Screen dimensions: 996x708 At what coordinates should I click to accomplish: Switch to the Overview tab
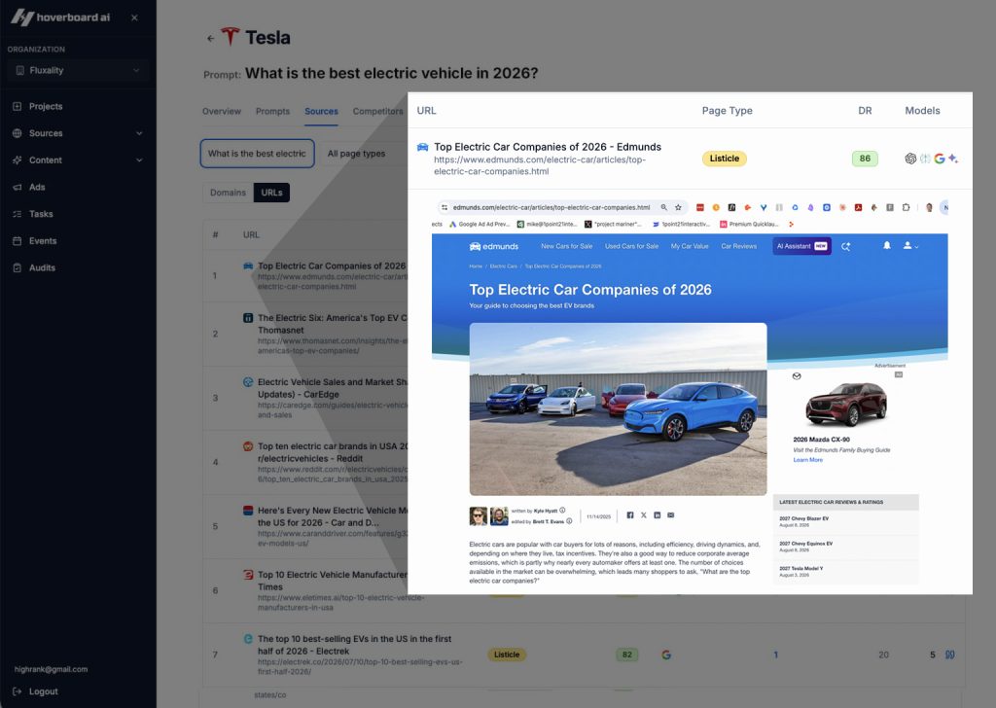tap(222, 111)
